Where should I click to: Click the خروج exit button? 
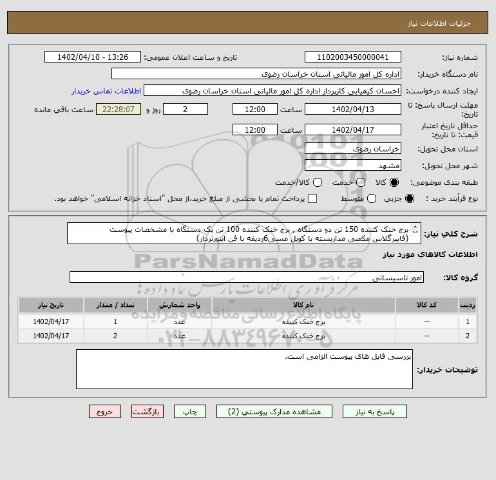point(105,412)
